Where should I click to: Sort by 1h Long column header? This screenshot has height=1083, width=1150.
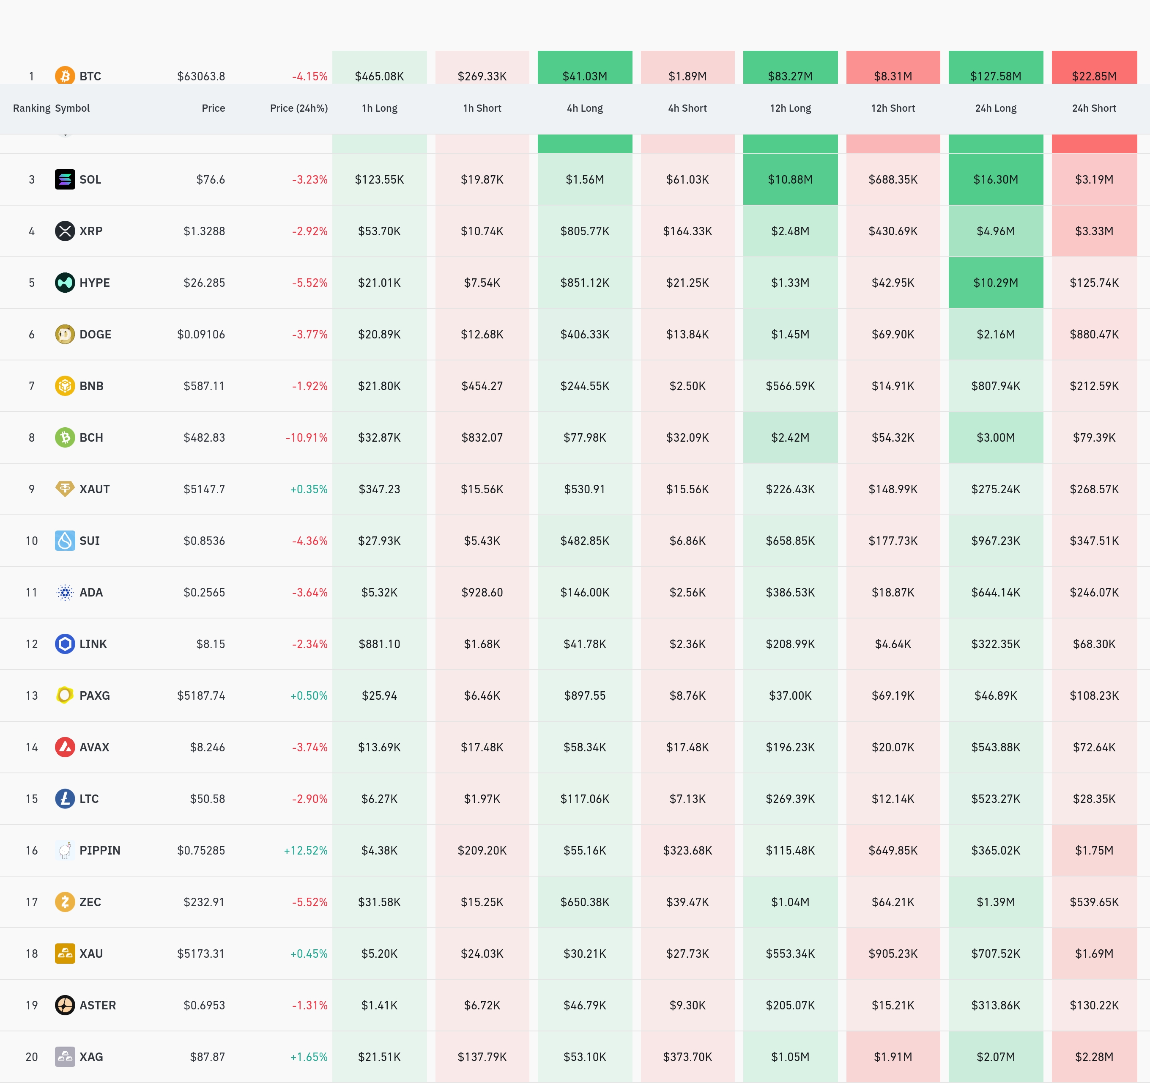click(380, 108)
